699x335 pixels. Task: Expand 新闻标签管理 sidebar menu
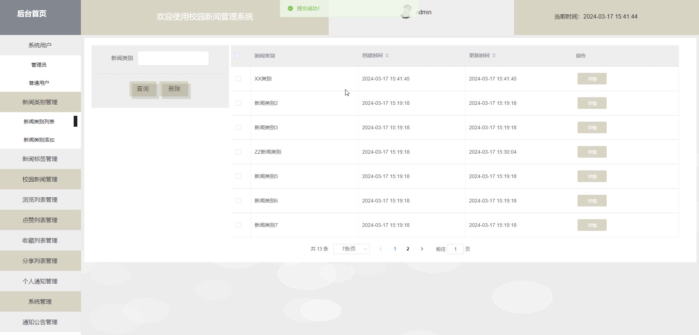click(x=40, y=159)
